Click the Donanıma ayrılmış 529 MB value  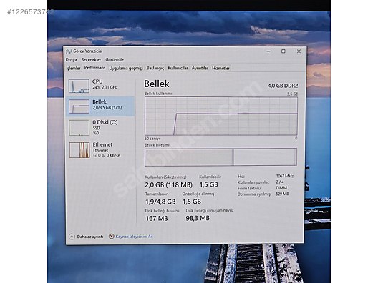282,194
